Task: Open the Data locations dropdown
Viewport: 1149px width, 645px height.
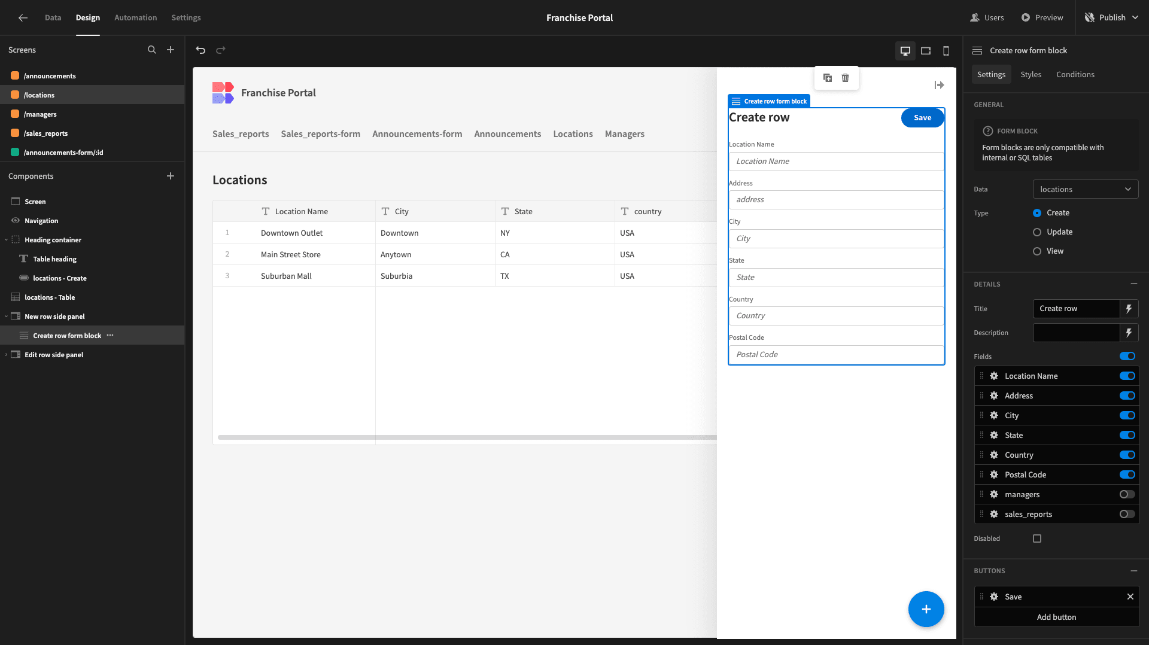Action: point(1086,189)
